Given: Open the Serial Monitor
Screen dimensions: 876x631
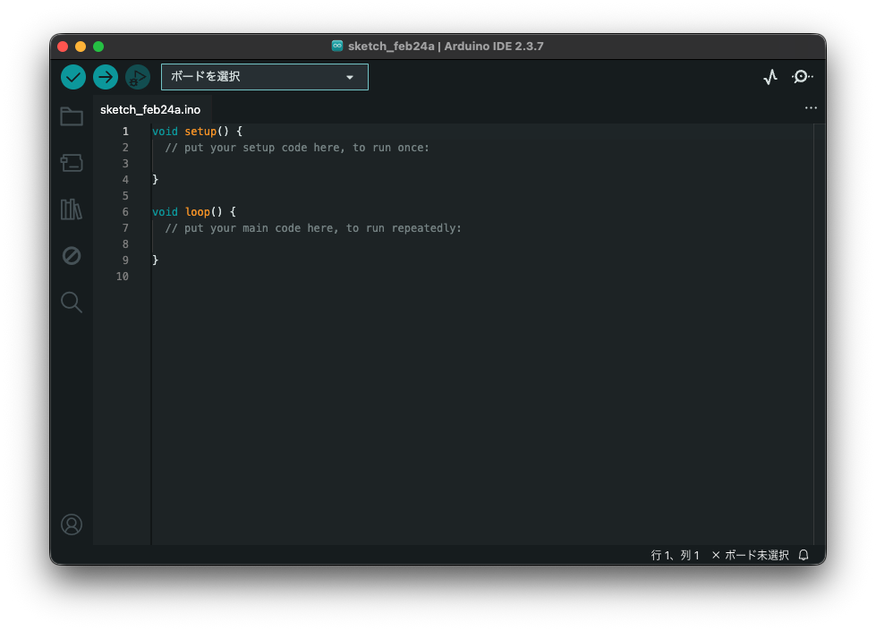Looking at the screenshot, I should point(803,77).
